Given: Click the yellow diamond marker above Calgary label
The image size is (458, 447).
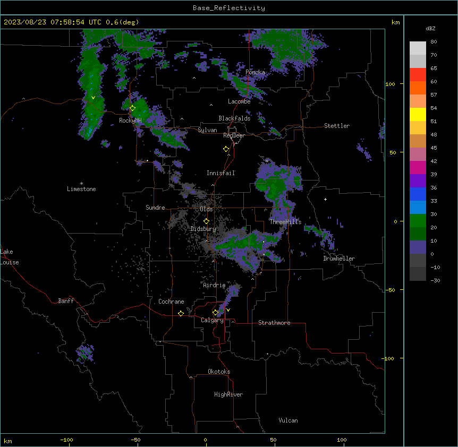Looking at the screenshot, I should point(215,313).
